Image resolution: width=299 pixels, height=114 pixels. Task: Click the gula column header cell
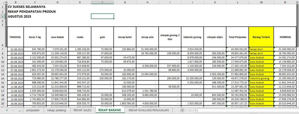pos(102,37)
